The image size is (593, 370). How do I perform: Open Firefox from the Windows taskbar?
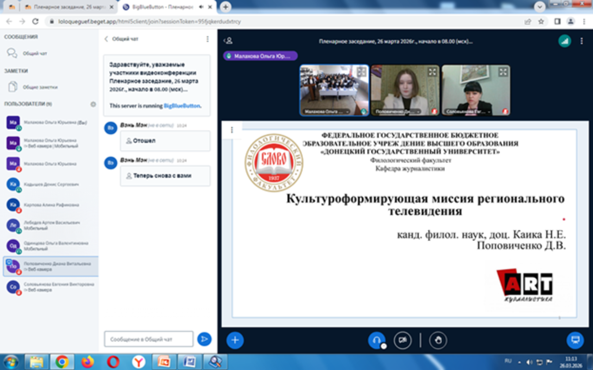87,361
